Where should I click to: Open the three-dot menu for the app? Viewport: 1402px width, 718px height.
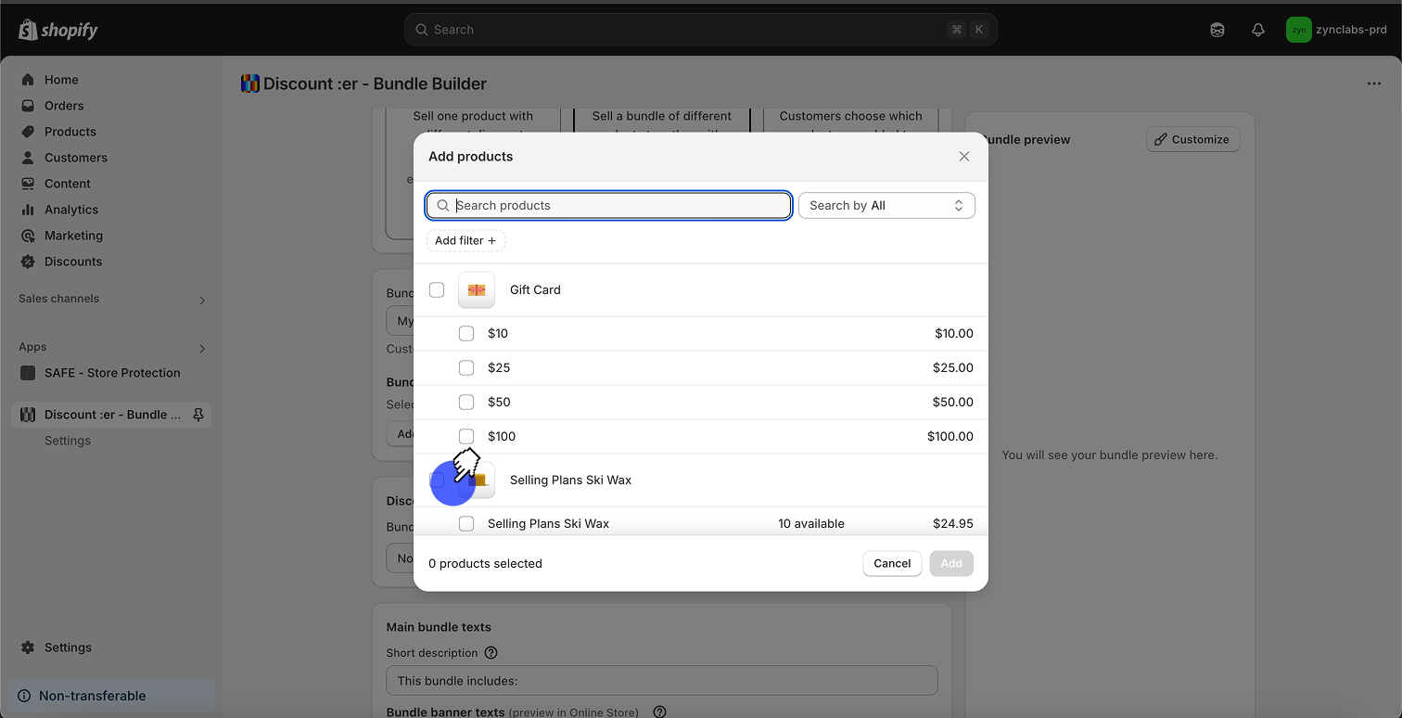pyautogui.click(x=1373, y=83)
